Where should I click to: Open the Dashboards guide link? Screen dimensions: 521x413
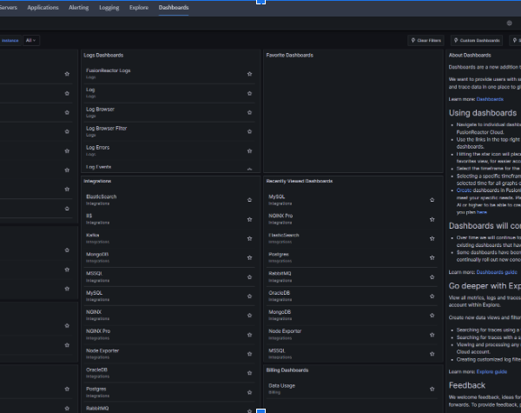[497, 272]
